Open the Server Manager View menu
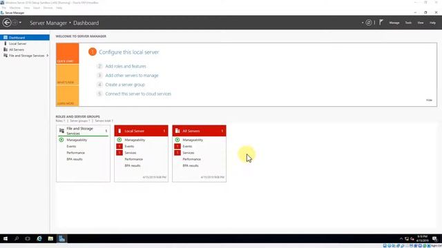The height and width of the screenshot is (248, 442). click(421, 23)
